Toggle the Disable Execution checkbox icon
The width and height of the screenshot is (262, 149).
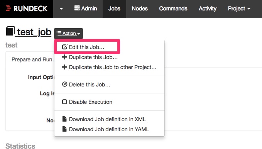[64, 102]
